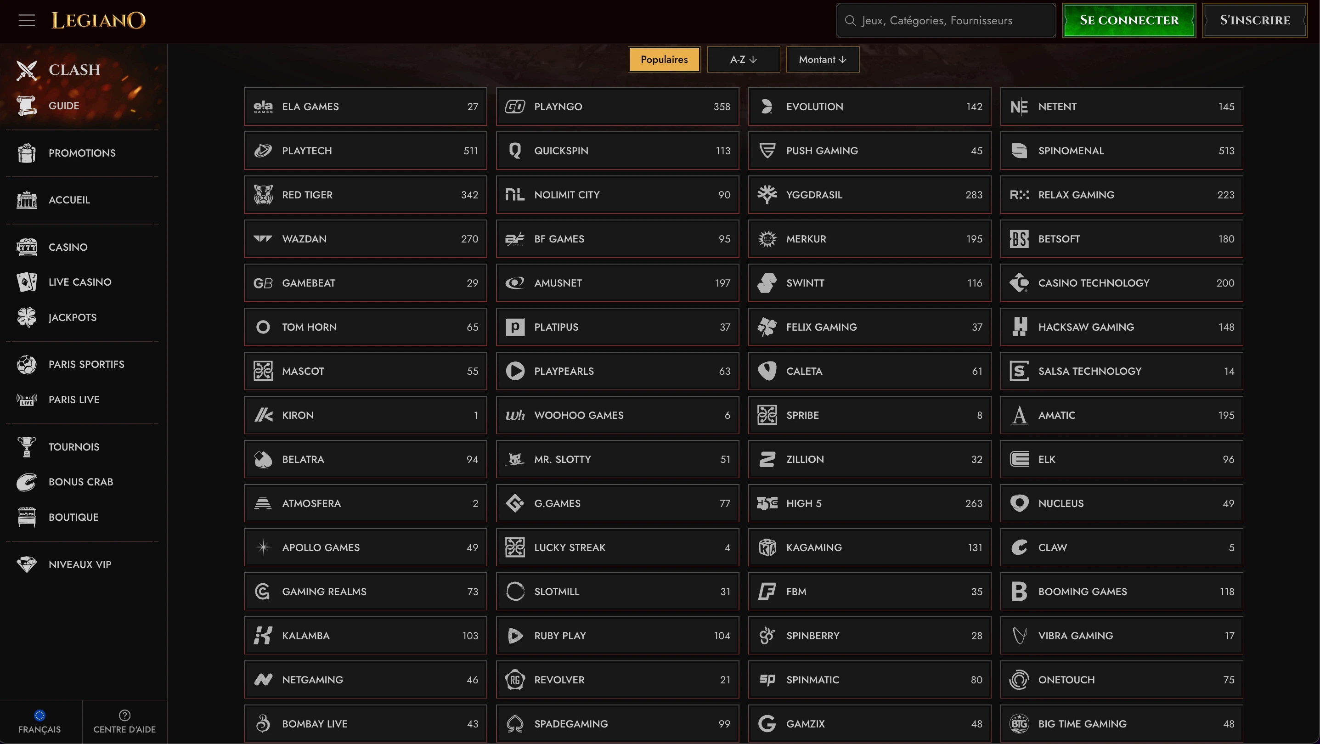Focus the Jeux, Catégories, Fournisseurs search field
This screenshot has height=744, width=1320.
click(946, 21)
